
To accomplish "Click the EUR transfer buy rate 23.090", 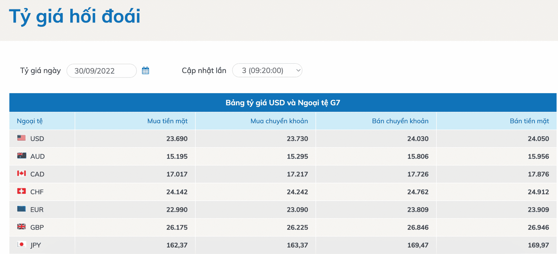I will point(297,210).
